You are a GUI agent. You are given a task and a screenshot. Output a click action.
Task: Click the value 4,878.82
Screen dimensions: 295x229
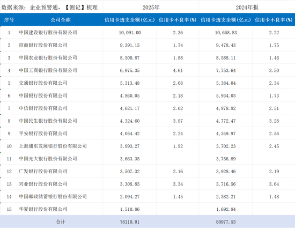point(226,108)
